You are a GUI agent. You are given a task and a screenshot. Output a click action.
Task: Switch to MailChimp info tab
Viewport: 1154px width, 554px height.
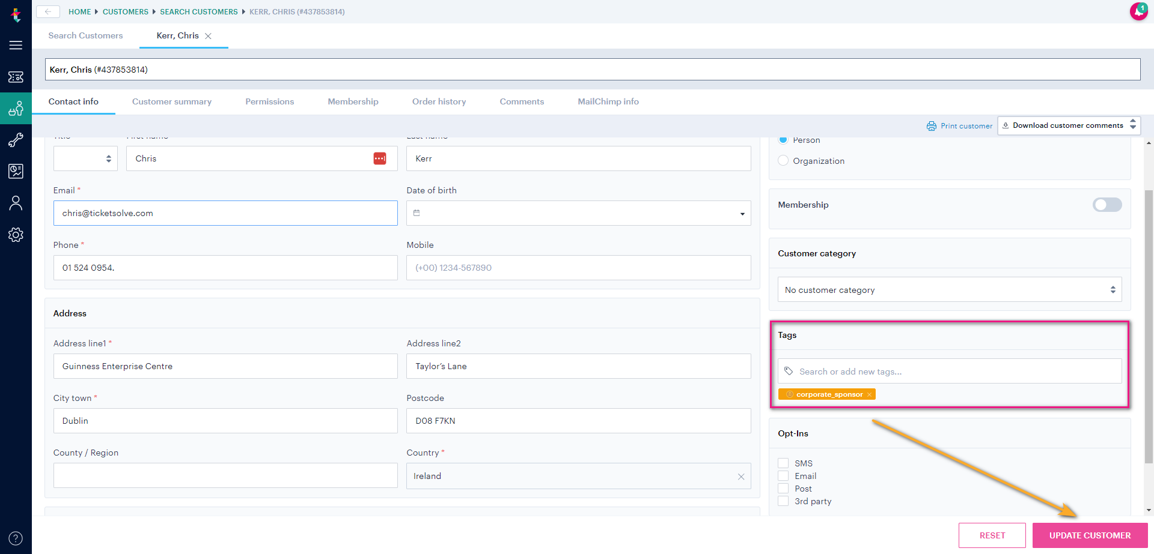click(608, 101)
